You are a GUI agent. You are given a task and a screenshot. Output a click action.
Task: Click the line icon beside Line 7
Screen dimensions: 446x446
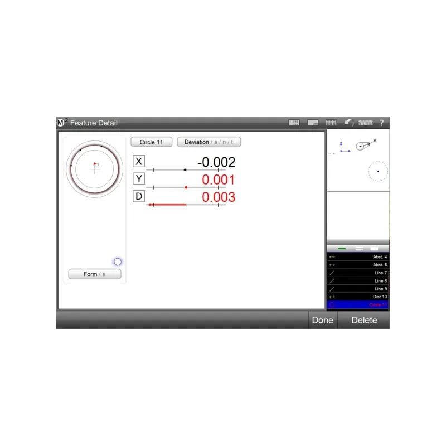(332, 273)
